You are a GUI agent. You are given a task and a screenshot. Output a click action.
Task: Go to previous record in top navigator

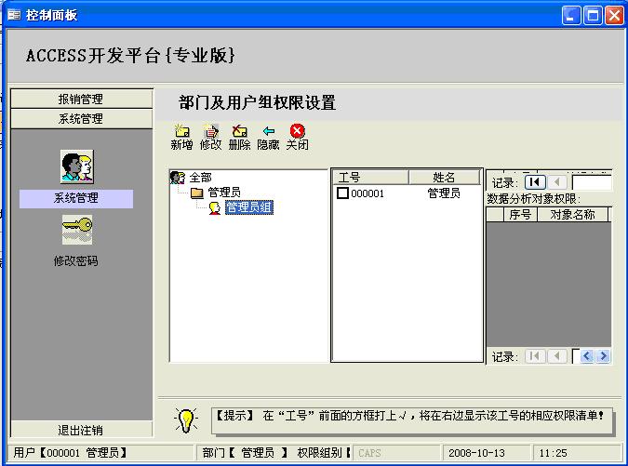coord(556,182)
